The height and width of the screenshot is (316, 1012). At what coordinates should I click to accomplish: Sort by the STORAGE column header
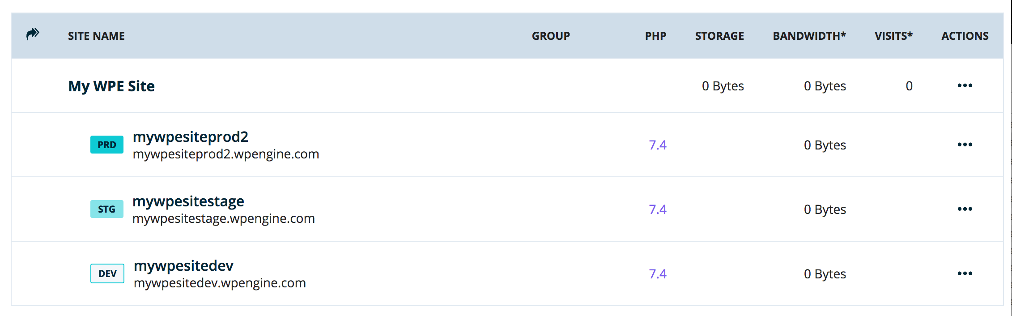719,36
